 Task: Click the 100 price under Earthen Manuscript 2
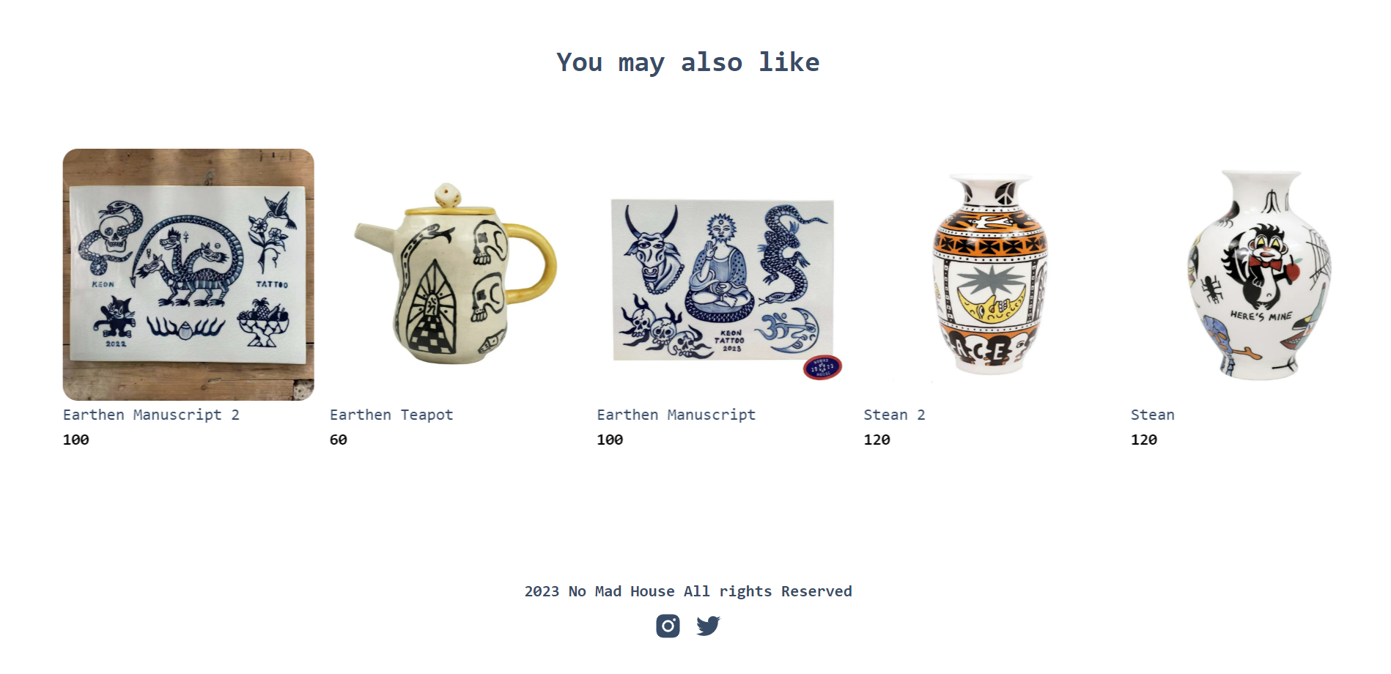click(x=76, y=440)
